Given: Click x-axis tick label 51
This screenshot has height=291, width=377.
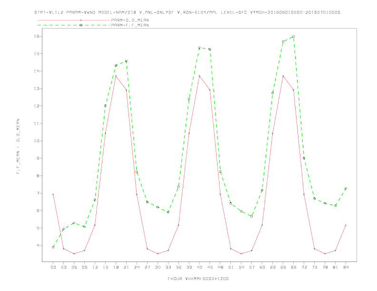Looking at the screenshot, I should pos(231,267).
